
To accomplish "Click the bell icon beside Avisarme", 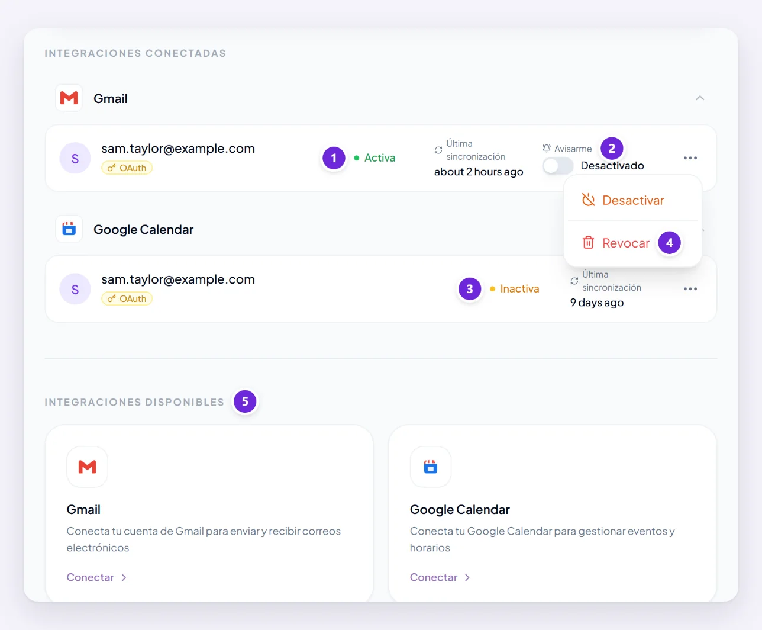I will click(547, 149).
